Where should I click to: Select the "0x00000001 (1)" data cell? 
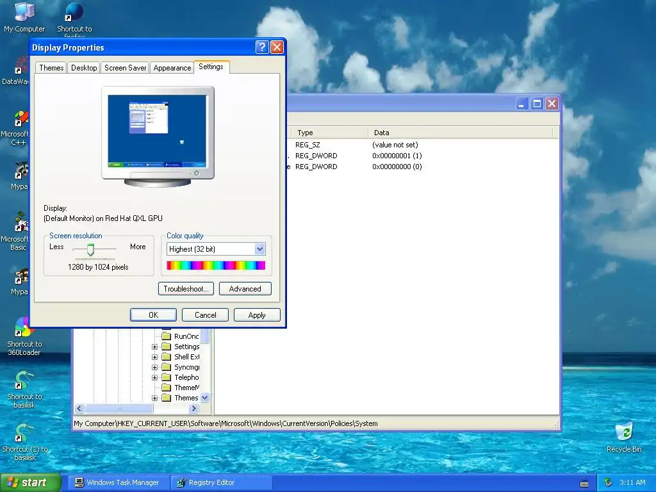tap(397, 156)
